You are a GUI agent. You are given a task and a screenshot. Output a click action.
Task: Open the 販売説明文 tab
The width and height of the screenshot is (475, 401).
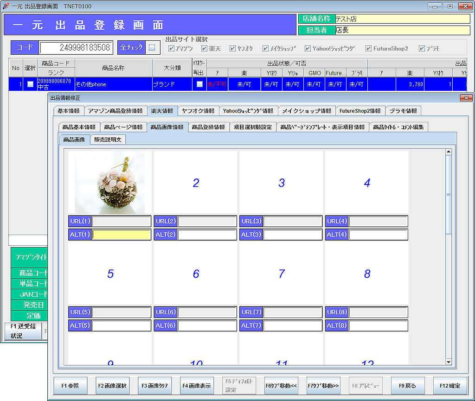pos(107,140)
